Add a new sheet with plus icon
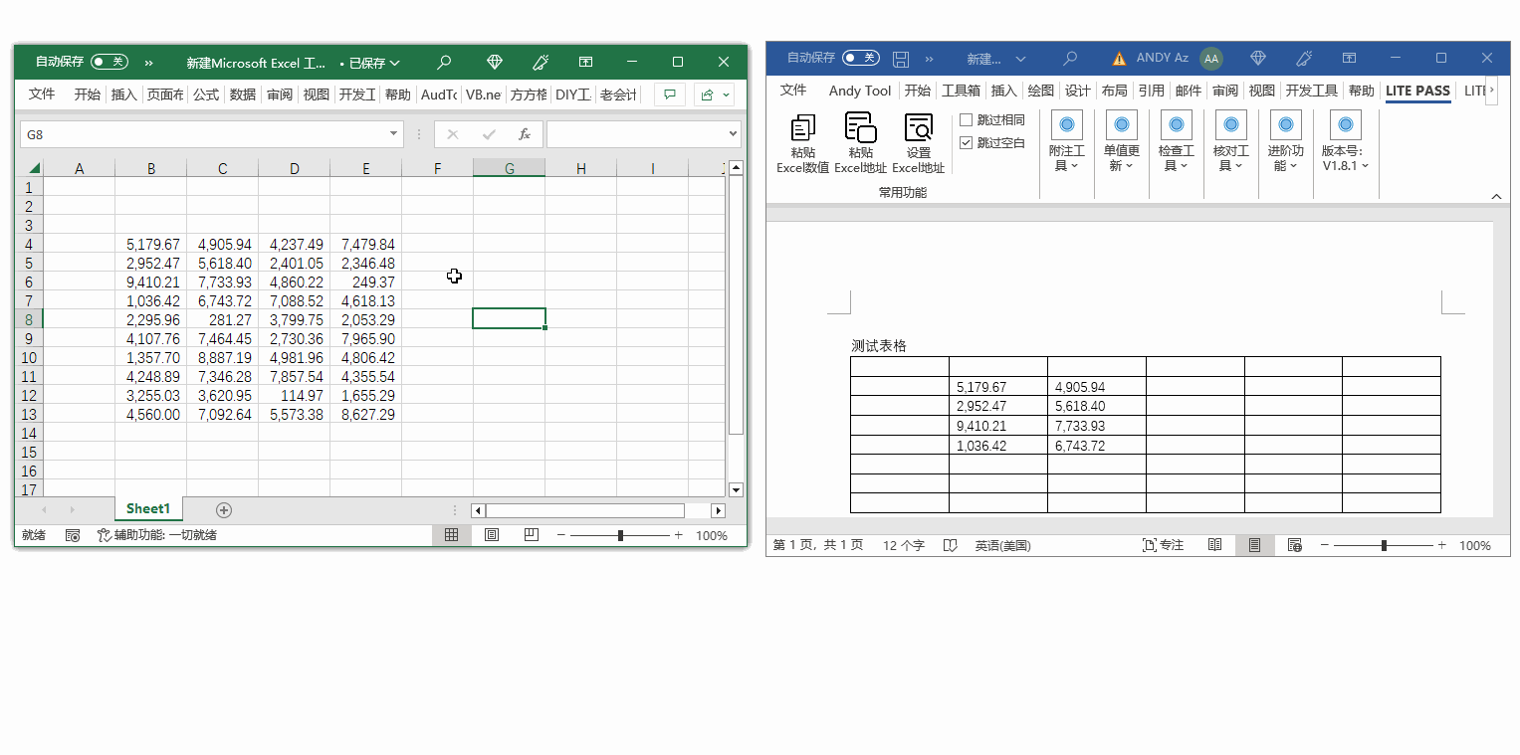1520x755 pixels. pyautogui.click(x=224, y=510)
